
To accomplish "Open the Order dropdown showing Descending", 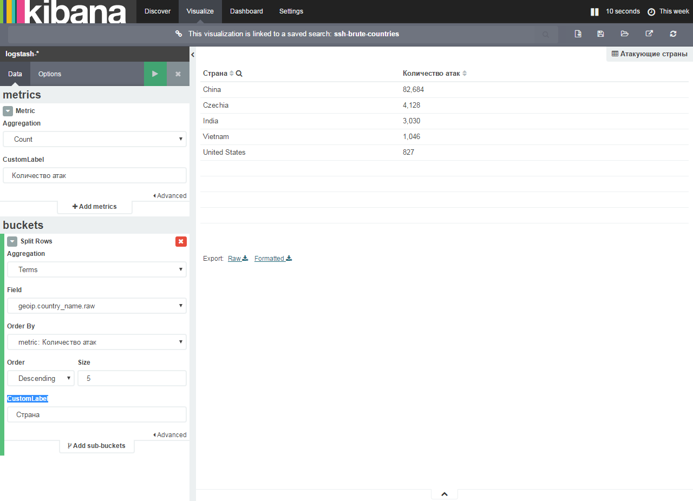I will coord(41,378).
